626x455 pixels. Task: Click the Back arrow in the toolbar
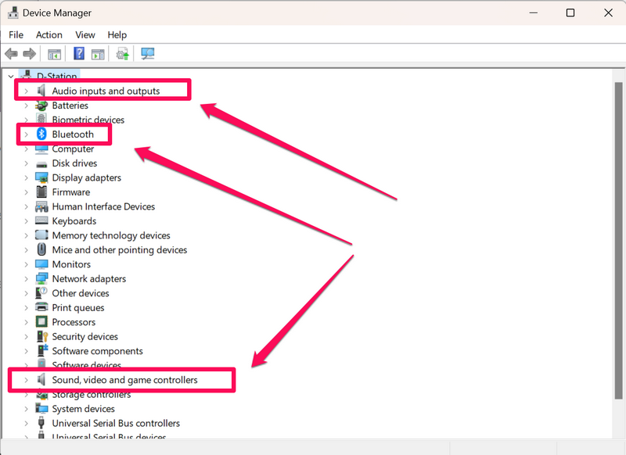point(11,54)
